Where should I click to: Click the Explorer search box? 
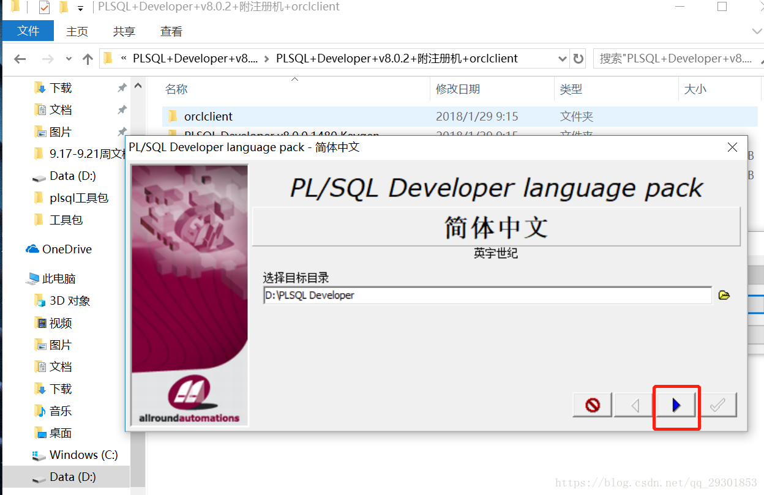678,59
